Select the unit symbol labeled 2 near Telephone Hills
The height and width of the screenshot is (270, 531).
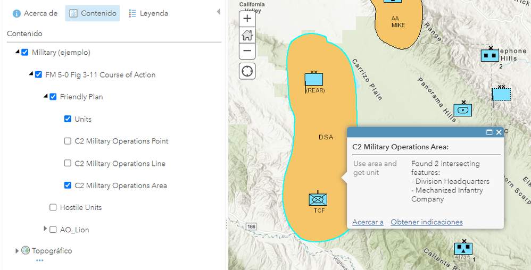pyautogui.click(x=490, y=55)
